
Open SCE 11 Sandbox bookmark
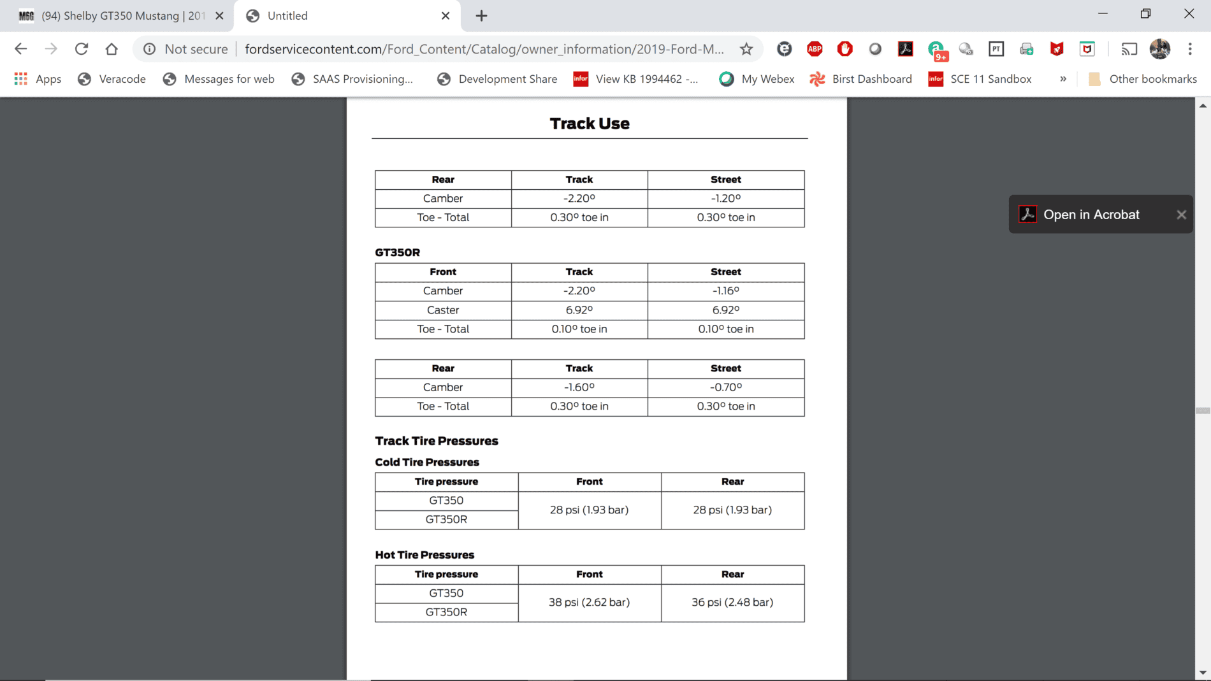point(980,79)
